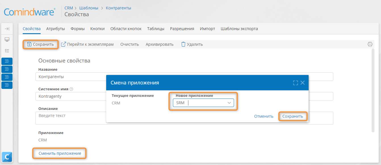
Task: Select the Области кнопок tab
Action: click(126, 29)
